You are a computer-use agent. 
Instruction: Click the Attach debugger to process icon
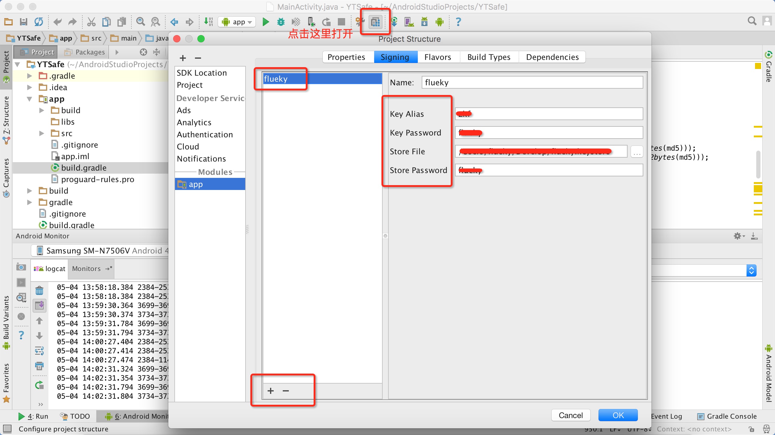pos(311,22)
